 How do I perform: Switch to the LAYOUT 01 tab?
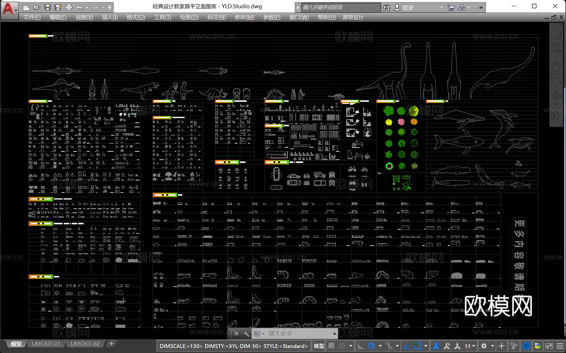[46, 344]
